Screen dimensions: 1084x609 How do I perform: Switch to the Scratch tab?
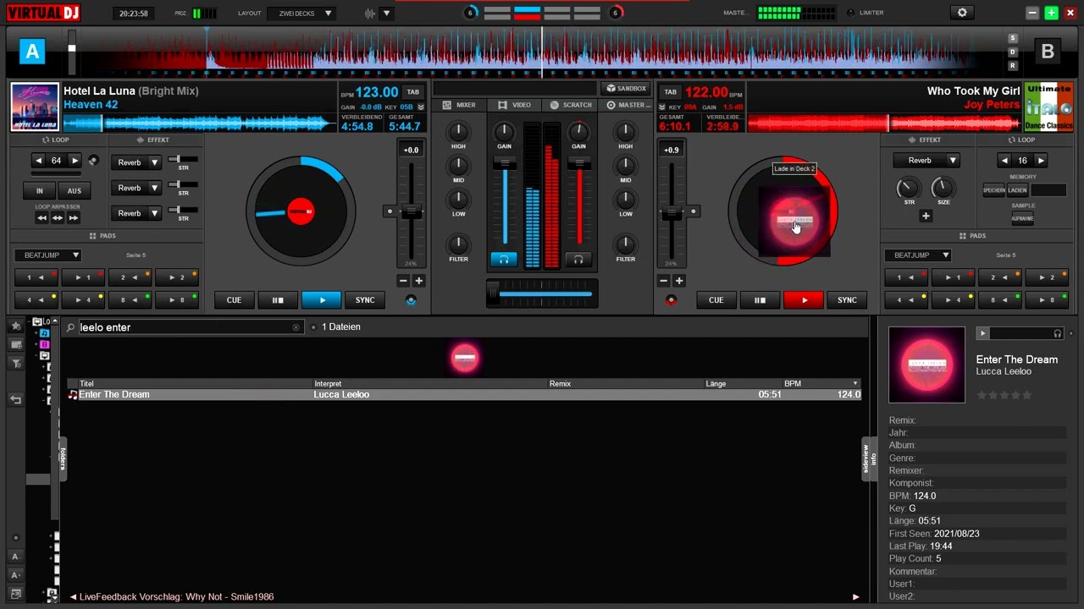(571, 105)
